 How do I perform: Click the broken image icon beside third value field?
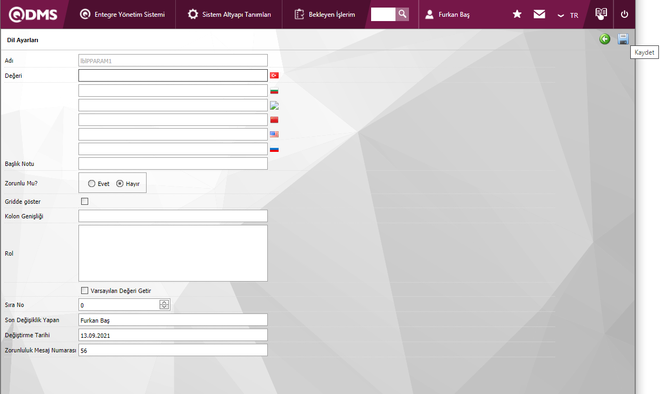pos(274,105)
